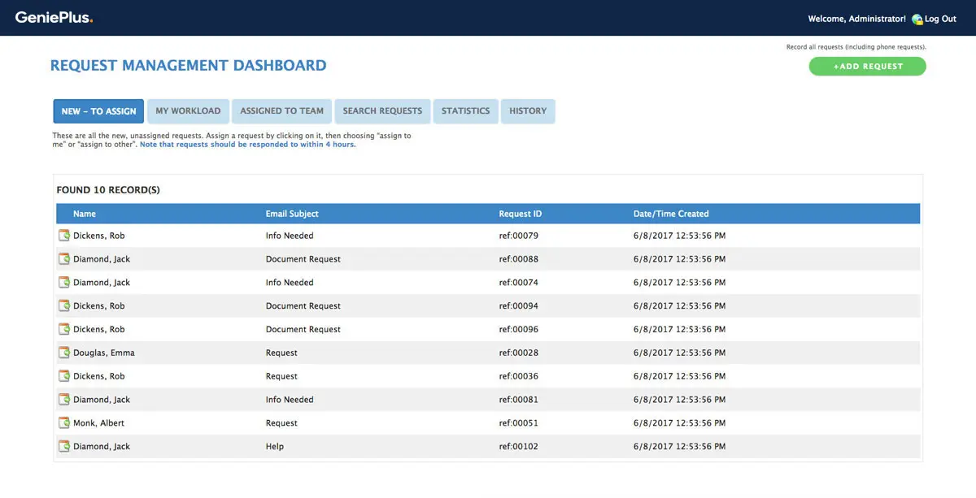This screenshot has height=498, width=976.
Task: Click Info Needed subject in ref:00074 row
Action: tap(290, 283)
